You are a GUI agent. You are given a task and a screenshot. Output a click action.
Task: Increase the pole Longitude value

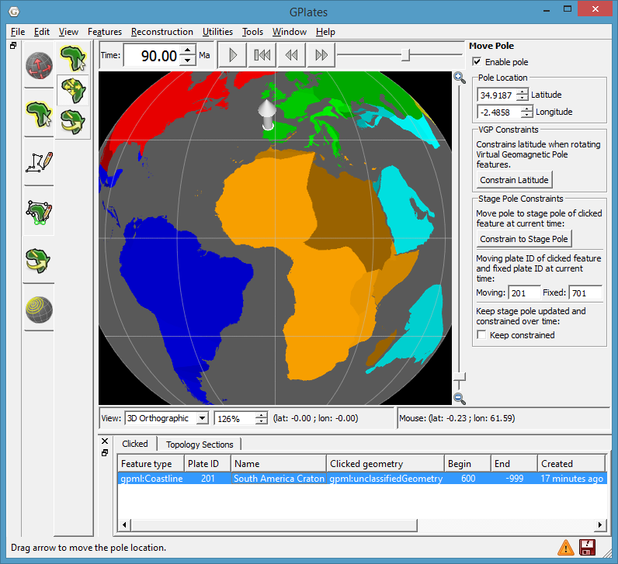tap(526, 109)
